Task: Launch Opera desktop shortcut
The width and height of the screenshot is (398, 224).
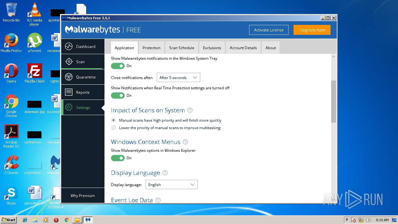Action: (11, 73)
